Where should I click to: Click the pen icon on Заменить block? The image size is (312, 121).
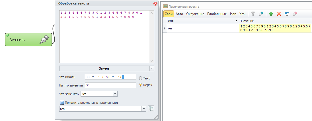(x=44, y=40)
